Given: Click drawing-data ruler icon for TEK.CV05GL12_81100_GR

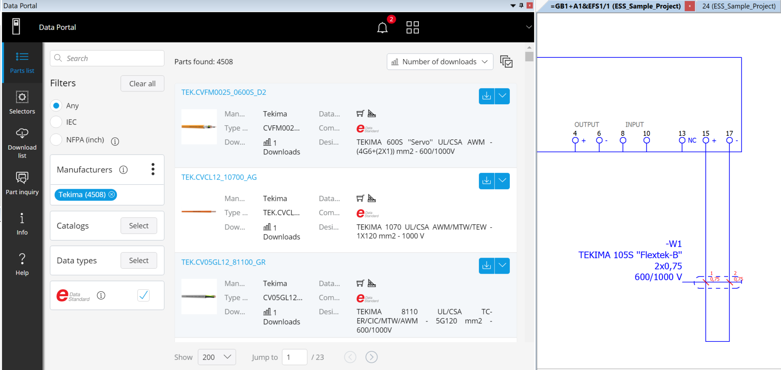Looking at the screenshot, I should 372,283.
